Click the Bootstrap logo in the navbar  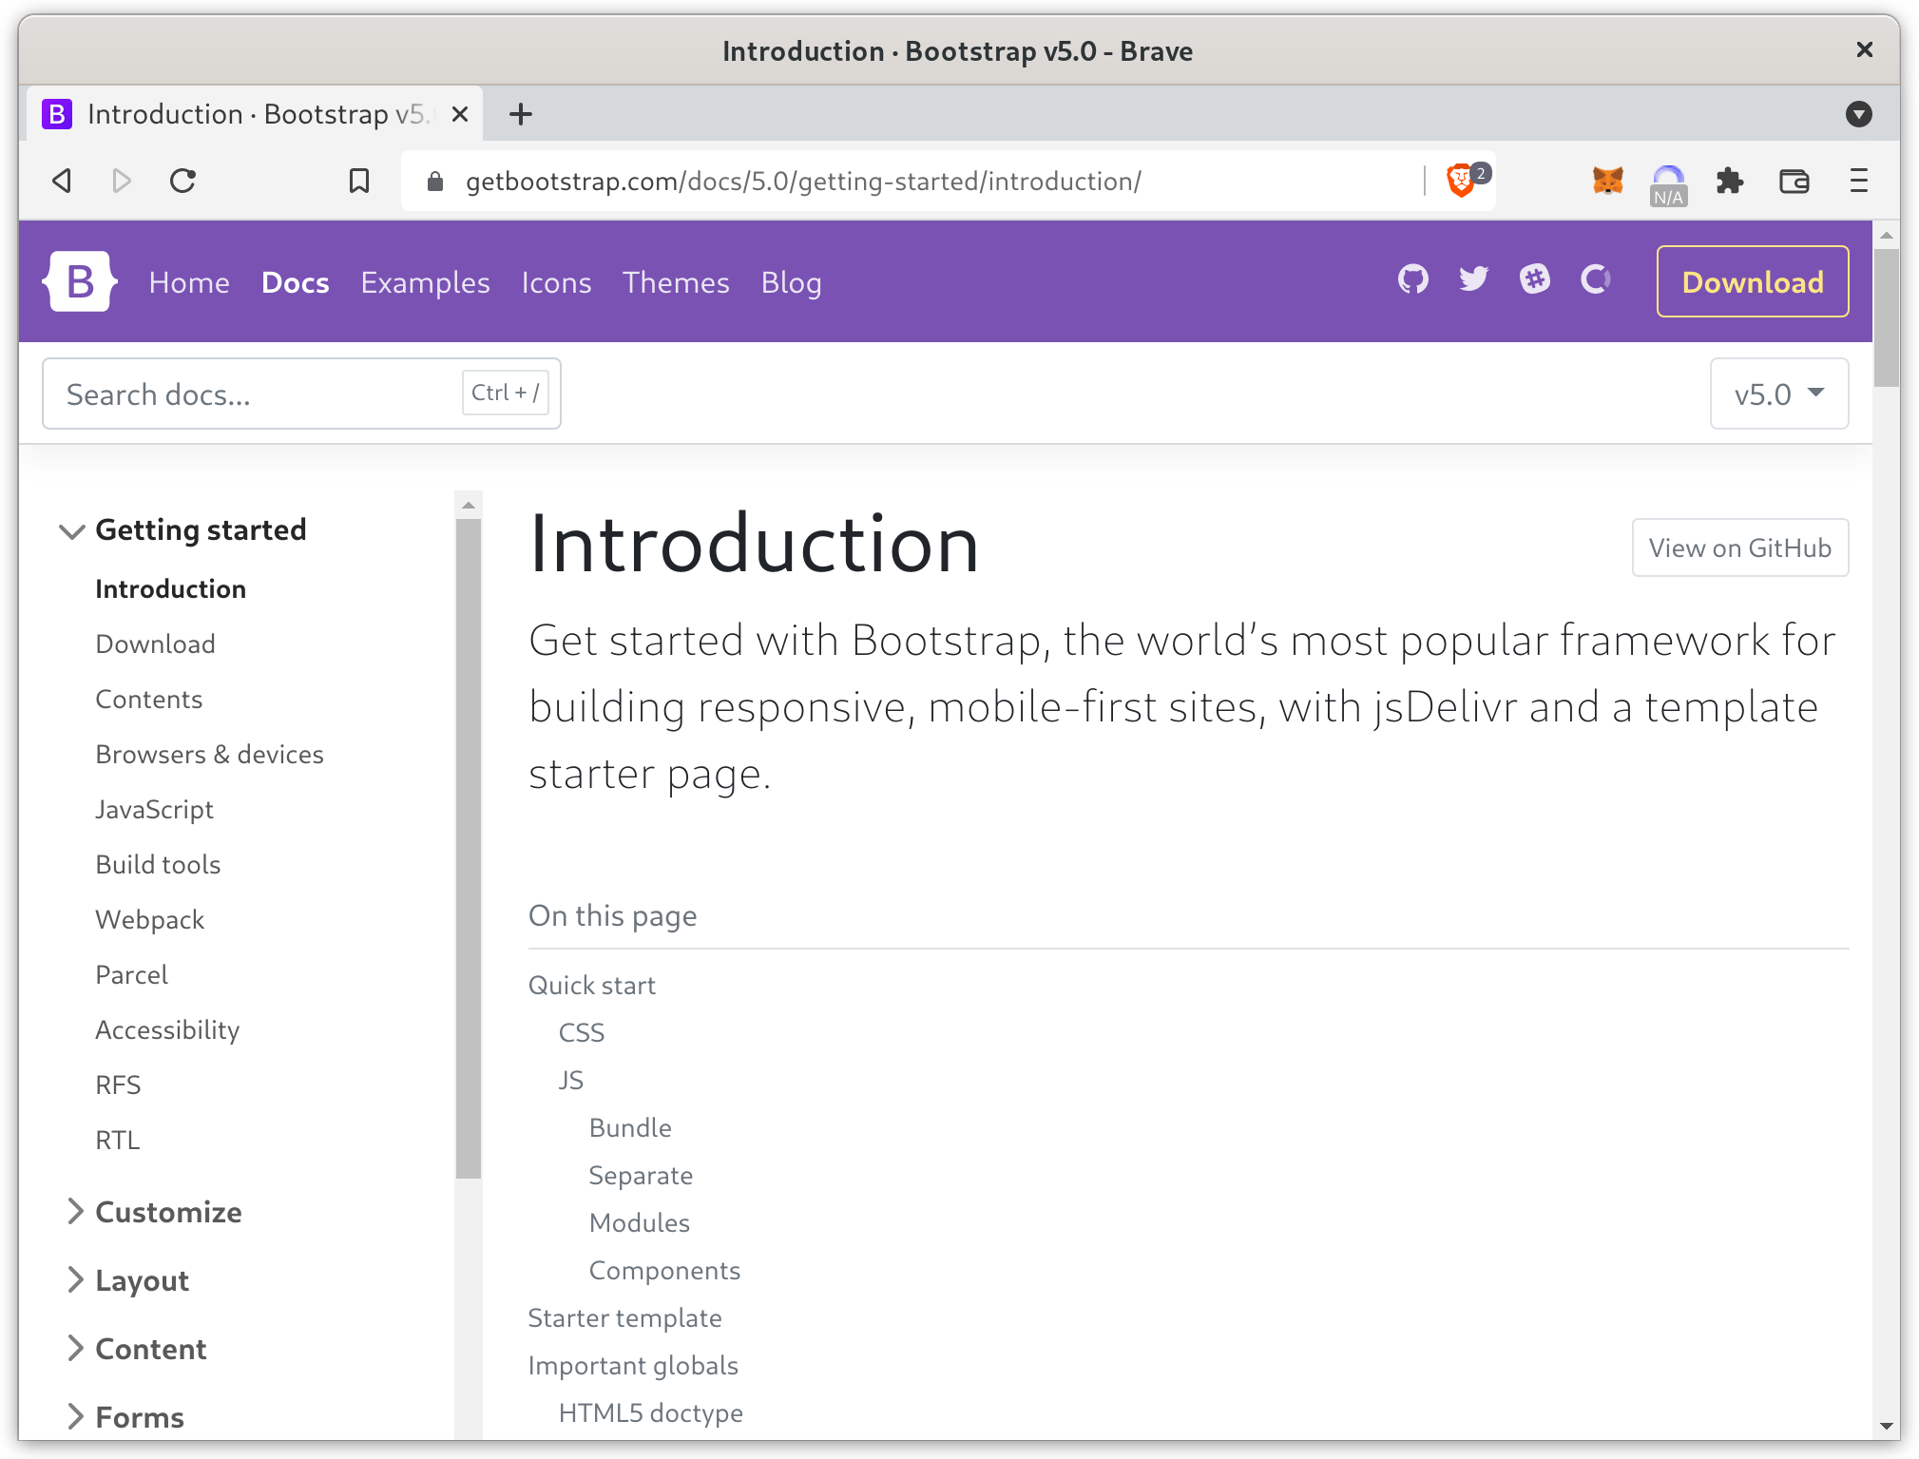[x=80, y=280]
